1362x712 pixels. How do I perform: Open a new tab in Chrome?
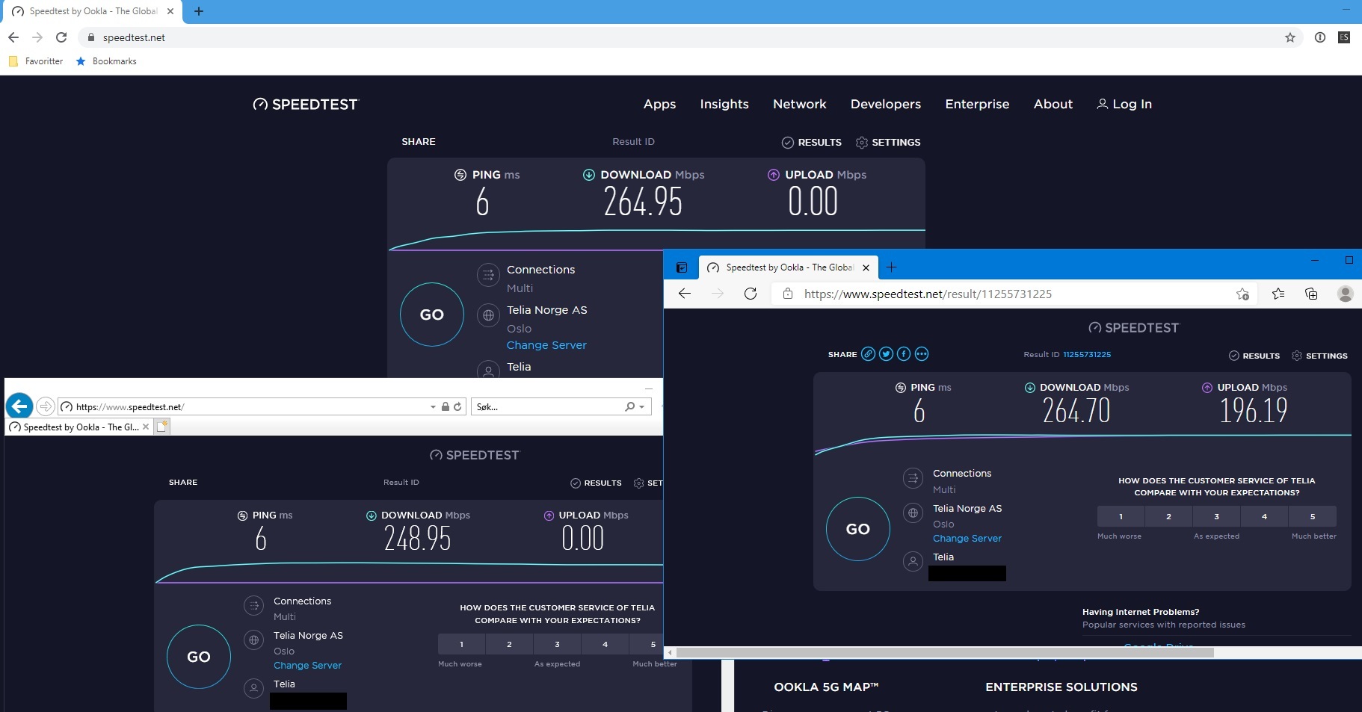pos(199,11)
